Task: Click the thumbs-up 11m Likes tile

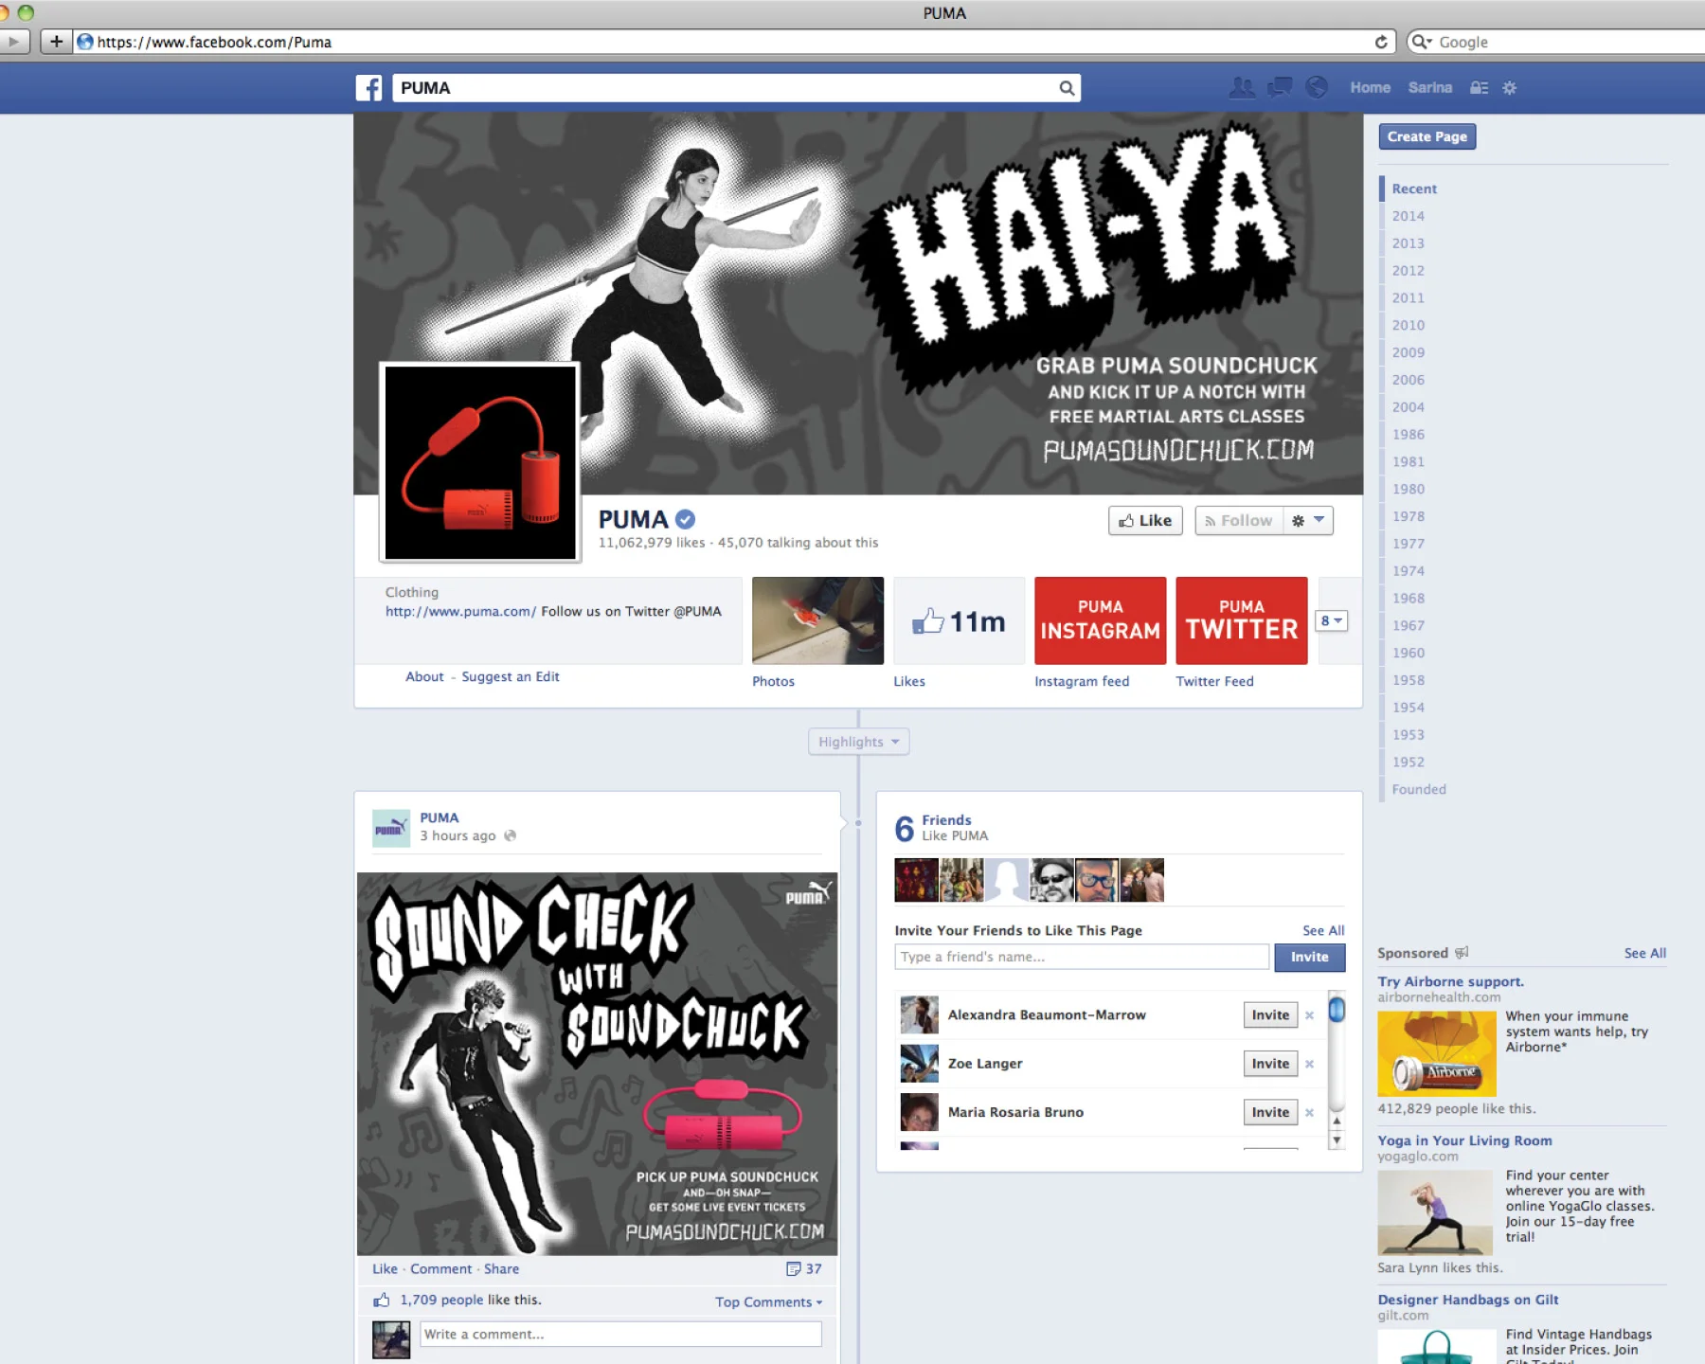Action: tap(960, 620)
